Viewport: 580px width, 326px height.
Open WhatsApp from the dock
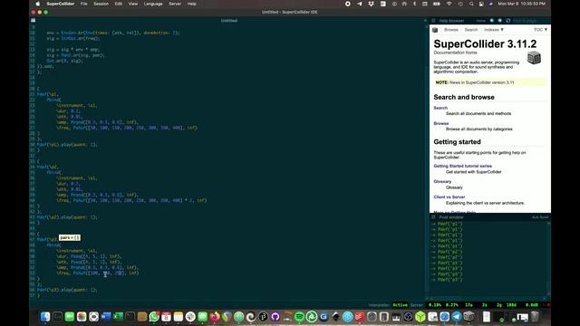pos(154,317)
